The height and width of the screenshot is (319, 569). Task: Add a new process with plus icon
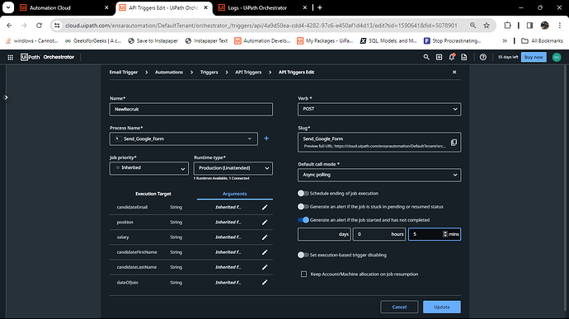coord(266,138)
